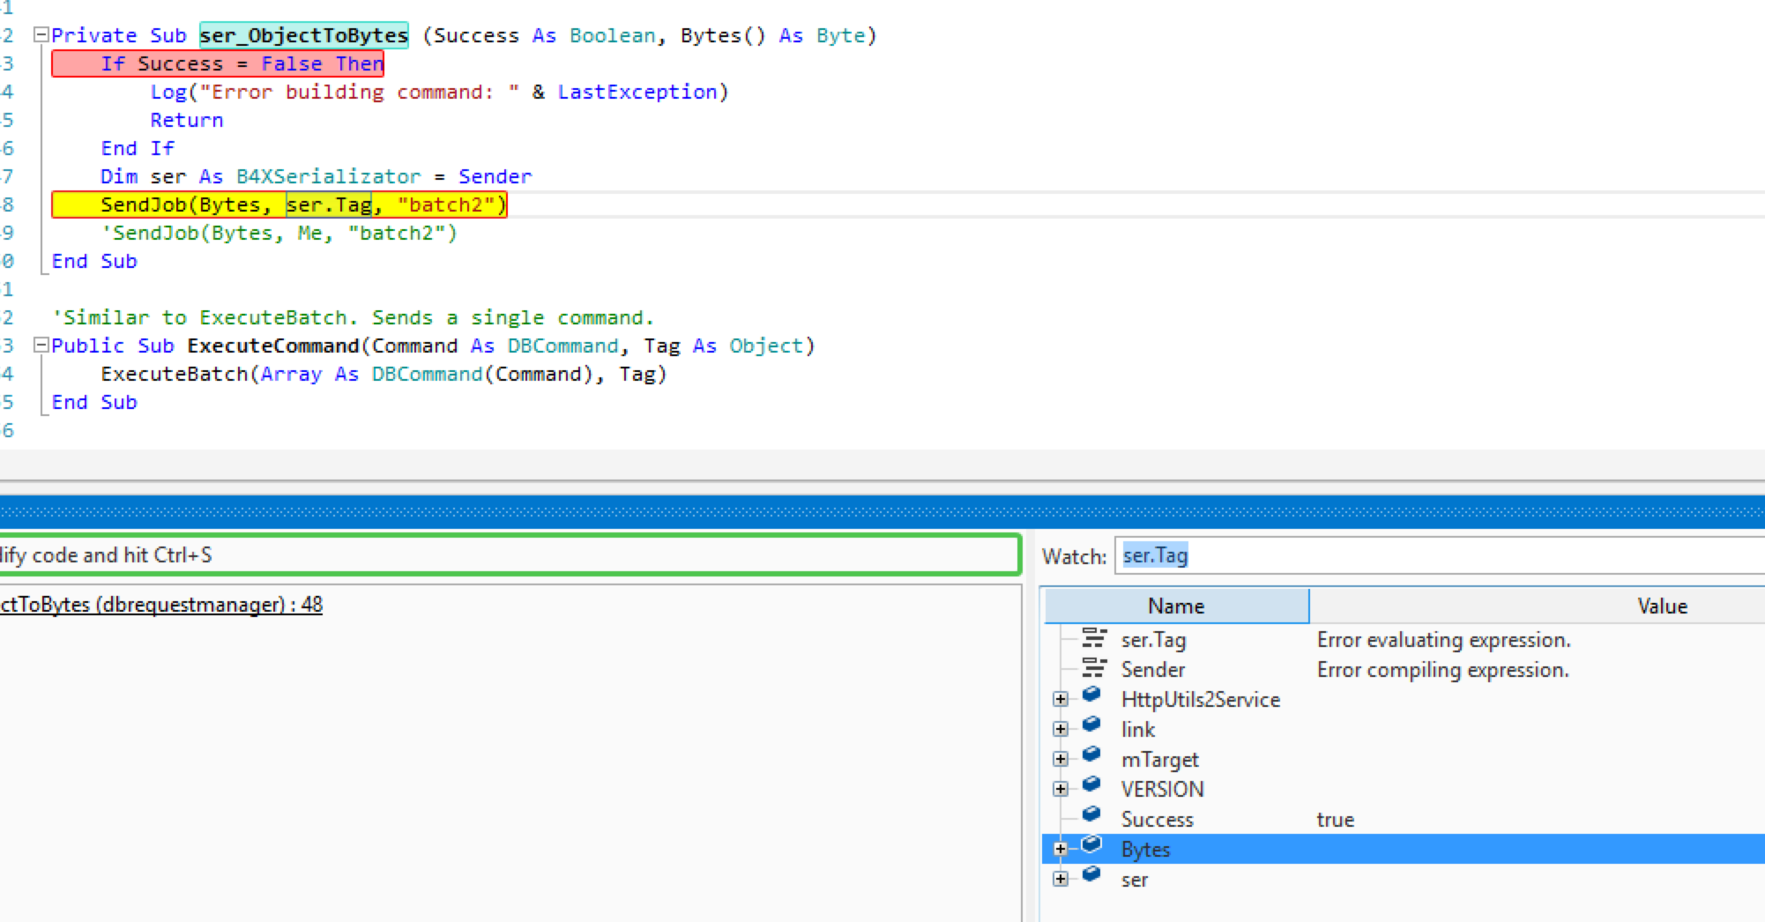Click the mTarget object icon
This screenshot has height=922, width=1765.
[1091, 755]
